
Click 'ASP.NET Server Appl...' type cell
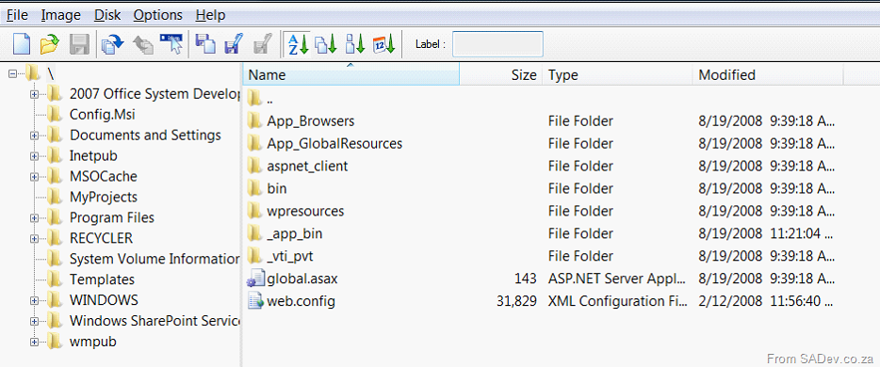[x=617, y=279]
